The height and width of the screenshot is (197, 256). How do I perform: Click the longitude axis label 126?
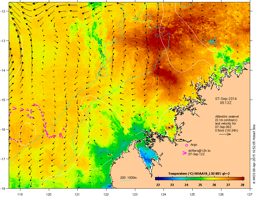pos(221,194)
